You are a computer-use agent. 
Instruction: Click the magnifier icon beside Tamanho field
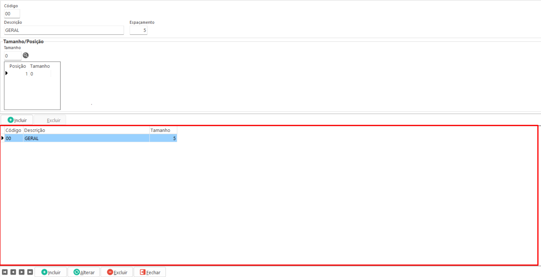(x=26, y=55)
